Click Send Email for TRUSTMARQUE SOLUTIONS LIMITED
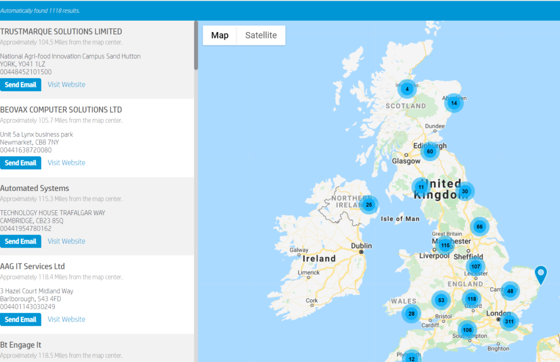Viewport: 560px width, 362px height. pyautogui.click(x=20, y=85)
